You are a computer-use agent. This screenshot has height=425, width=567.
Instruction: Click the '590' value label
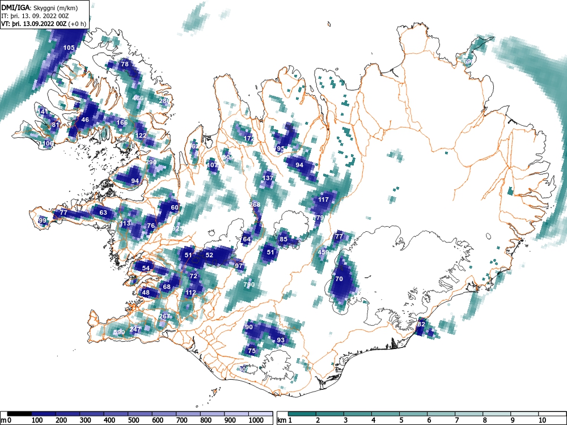[x=119, y=331]
